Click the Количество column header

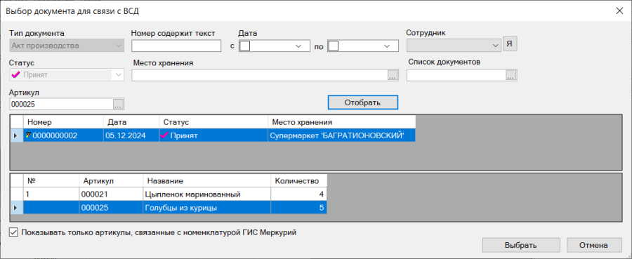click(x=298, y=181)
